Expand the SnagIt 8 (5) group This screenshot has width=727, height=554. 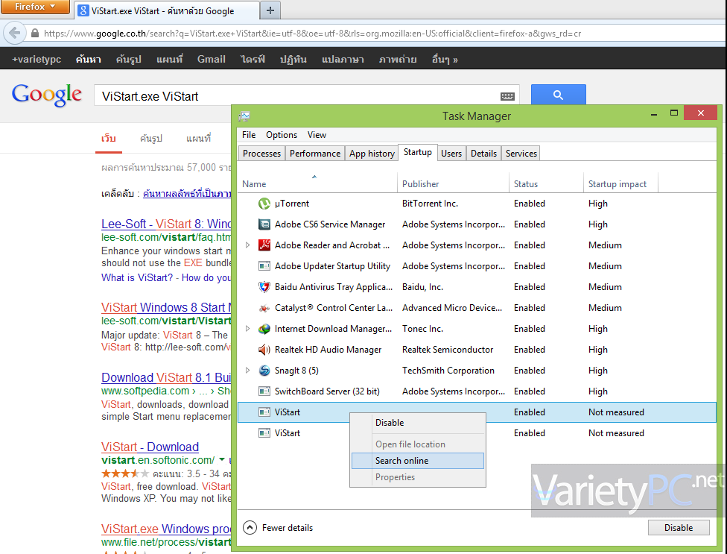click(247, 371)
